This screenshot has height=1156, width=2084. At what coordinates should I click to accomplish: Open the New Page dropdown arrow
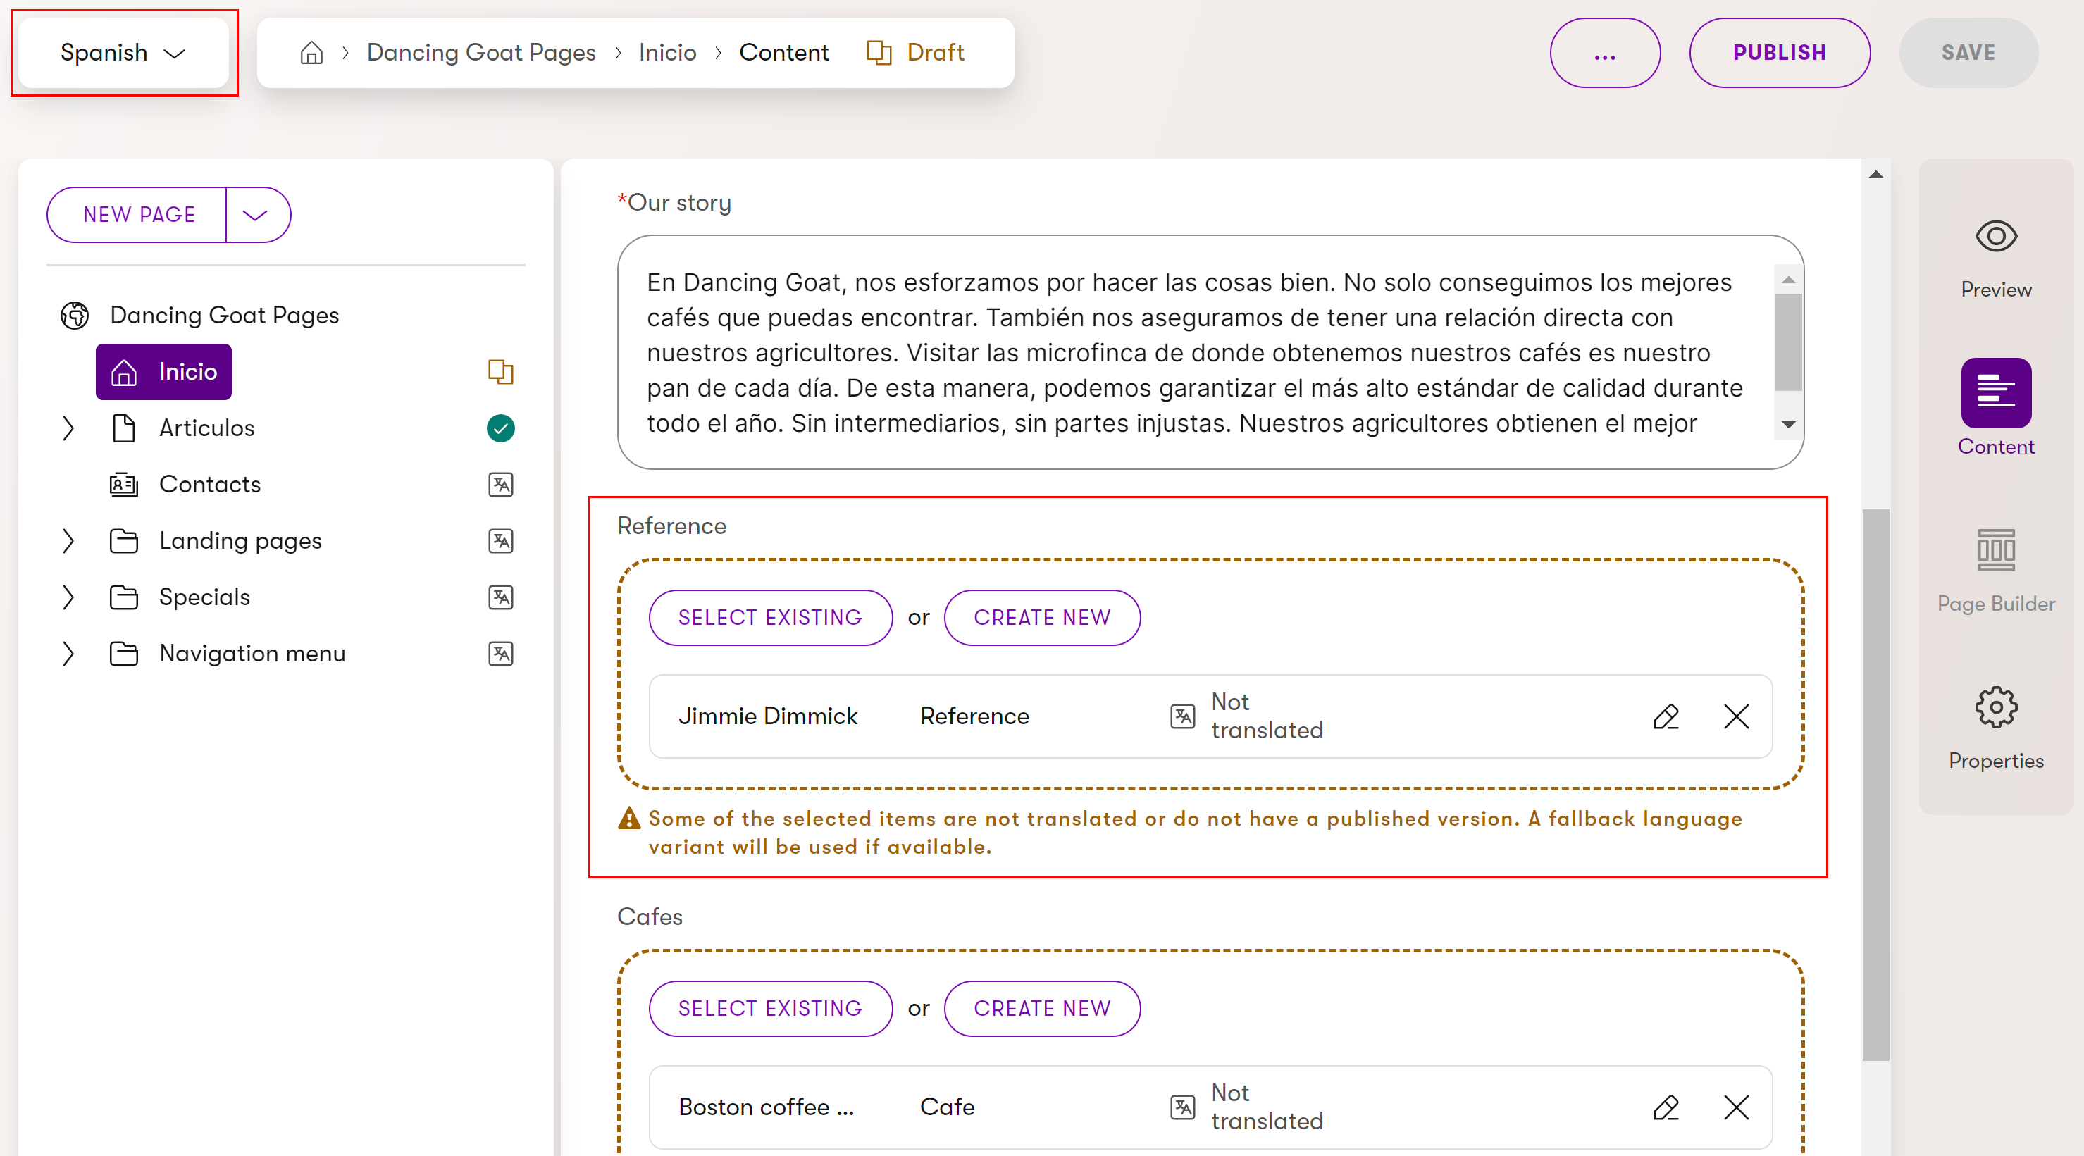pyautogui.click(x=256, y=214)
